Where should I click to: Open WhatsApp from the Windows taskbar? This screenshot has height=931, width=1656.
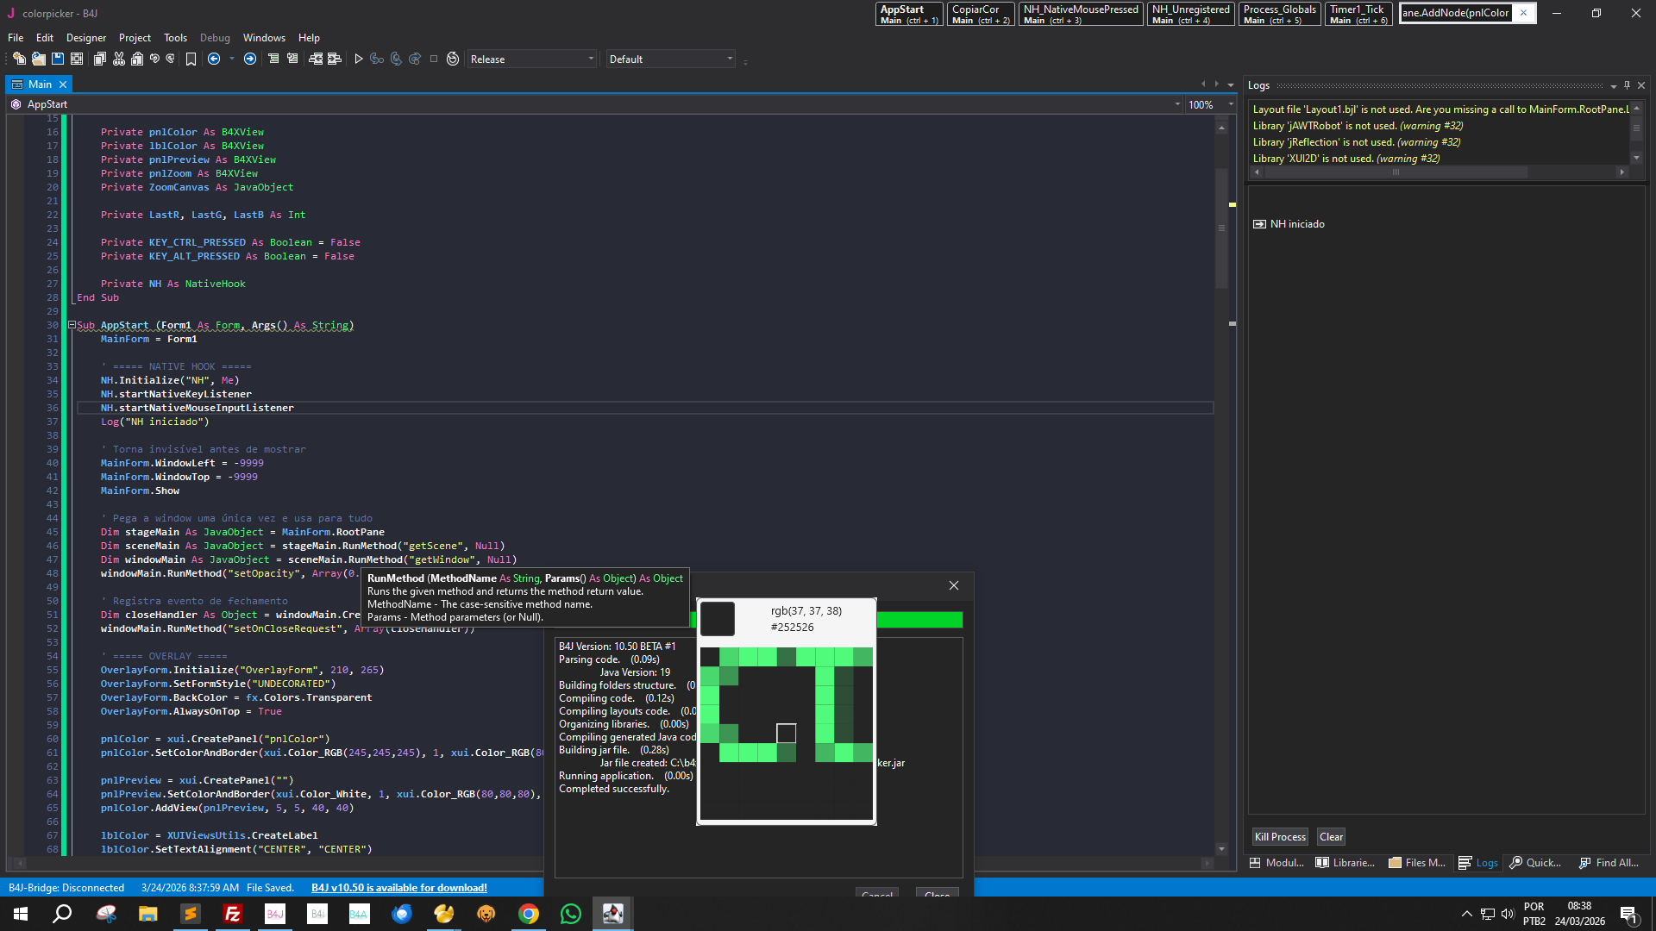(570, 914)
